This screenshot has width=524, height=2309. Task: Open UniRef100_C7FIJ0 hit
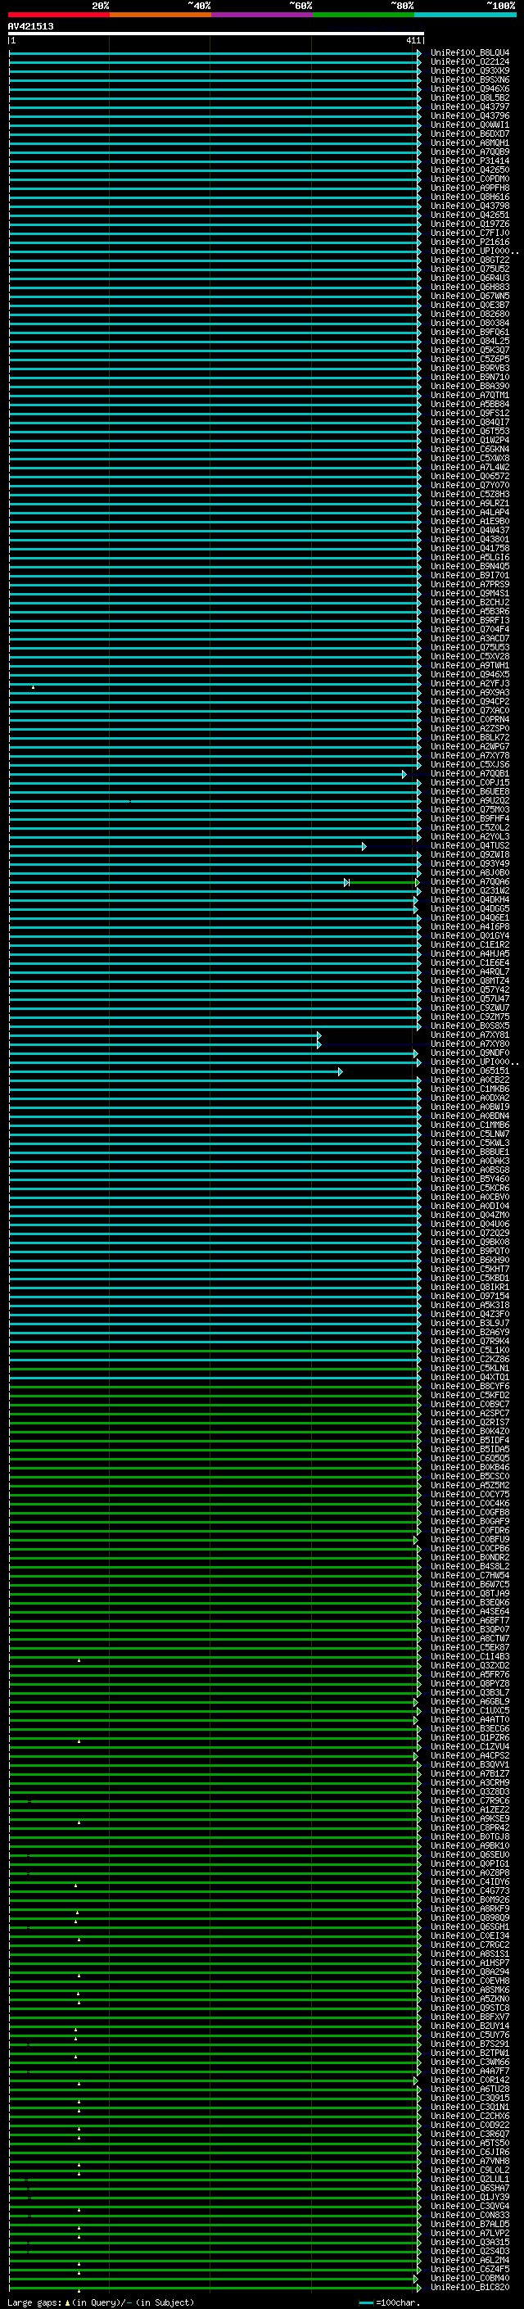click(x=469, y=232)
